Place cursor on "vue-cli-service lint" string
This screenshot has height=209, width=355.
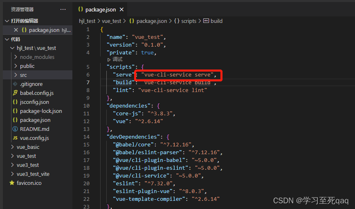coord(173,90)
